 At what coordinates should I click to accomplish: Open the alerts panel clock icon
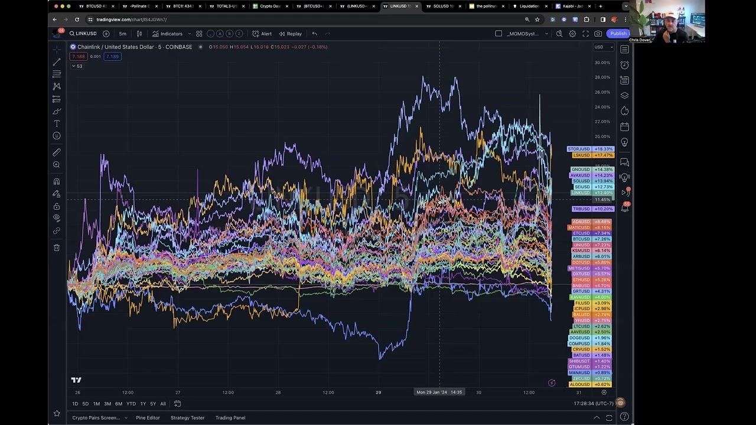pyautogui.click(x=624, y=64)
